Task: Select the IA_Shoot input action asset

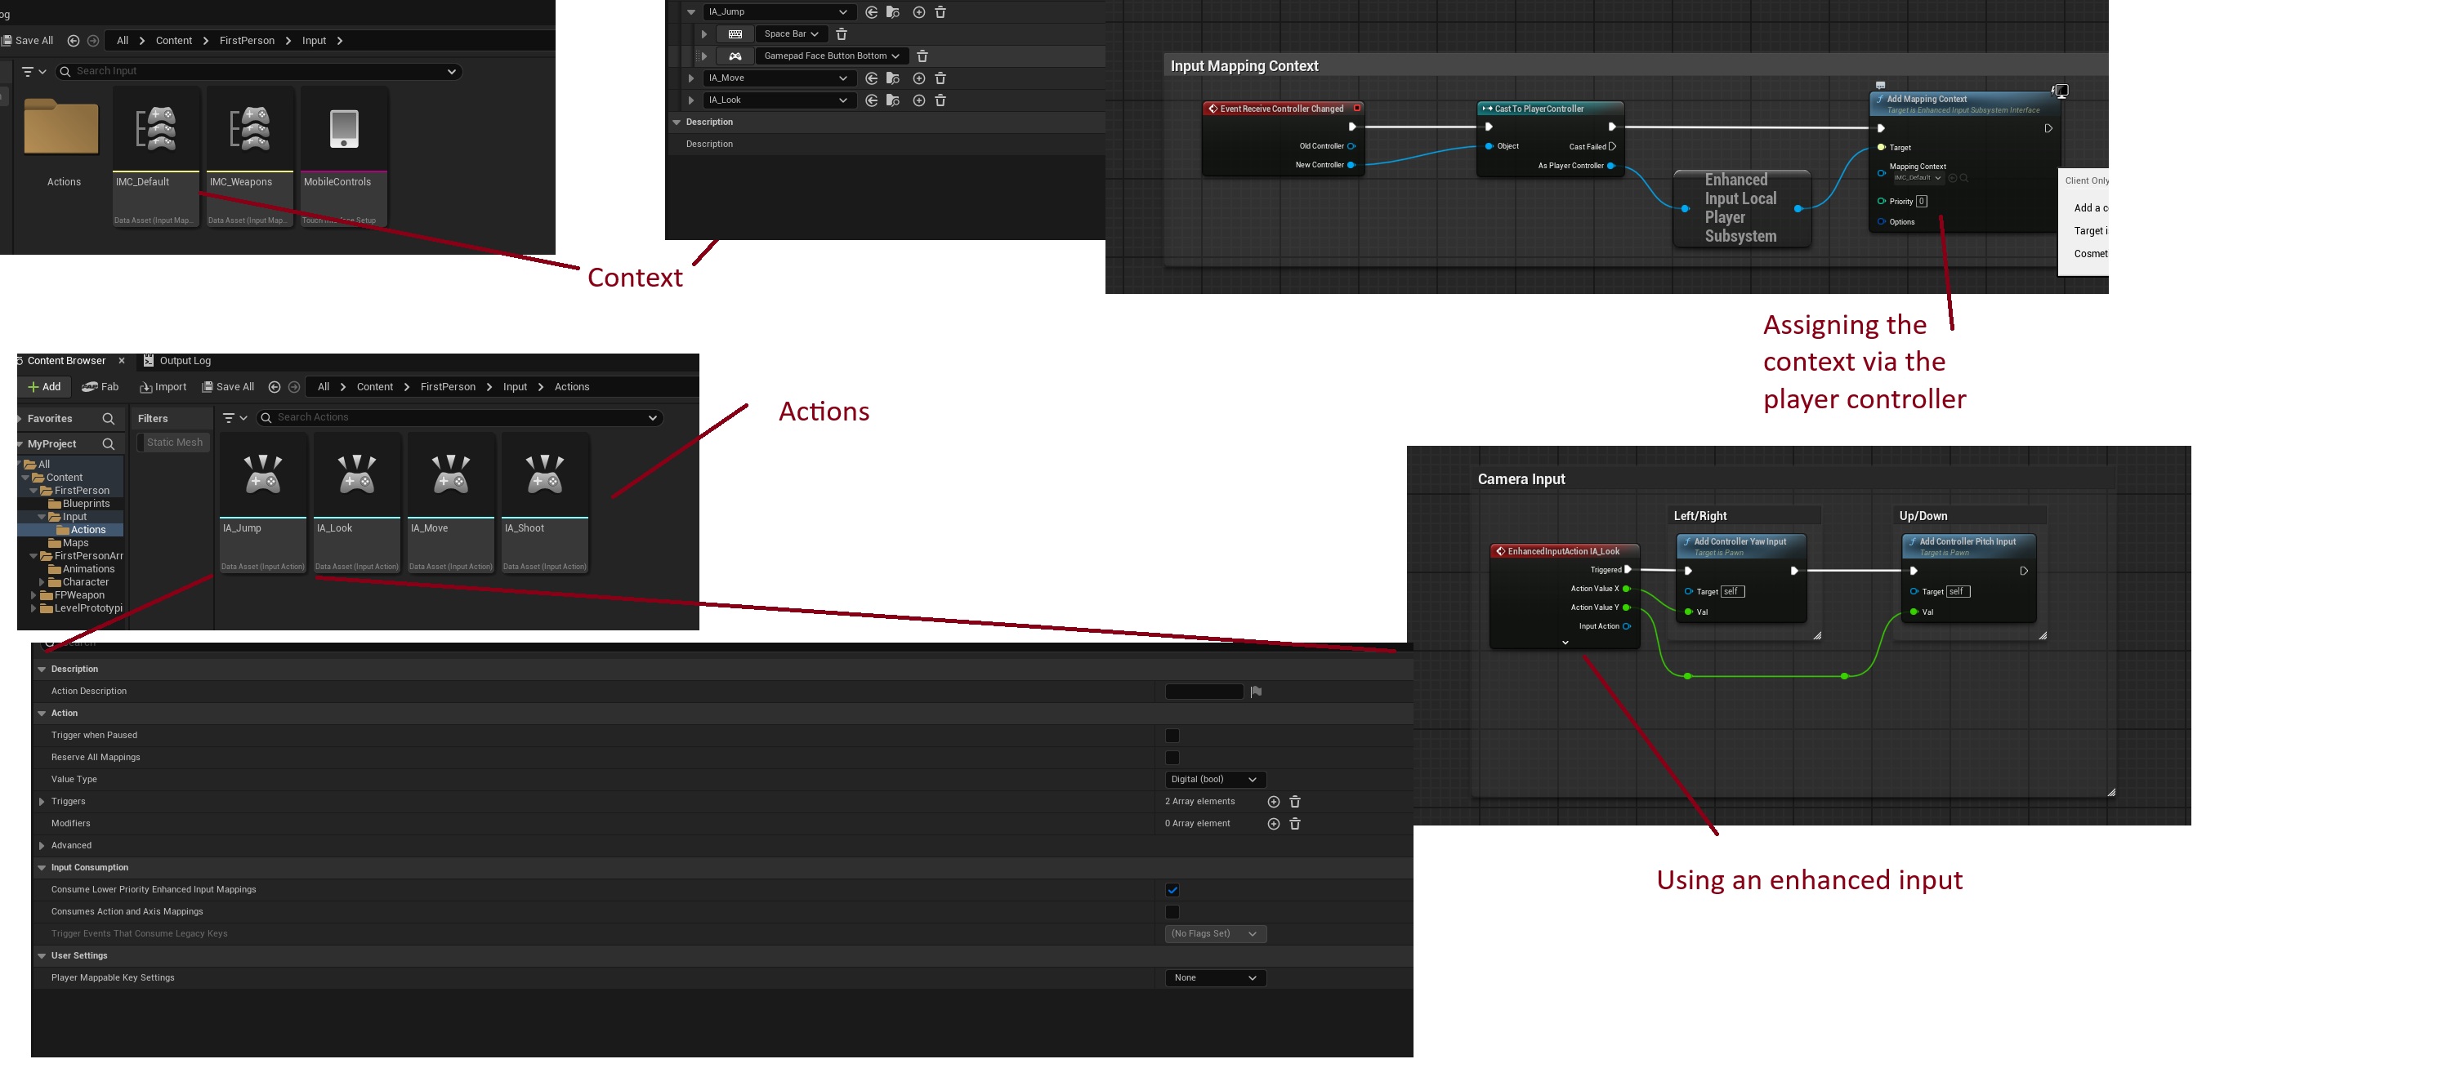Action: coord(544,502)
